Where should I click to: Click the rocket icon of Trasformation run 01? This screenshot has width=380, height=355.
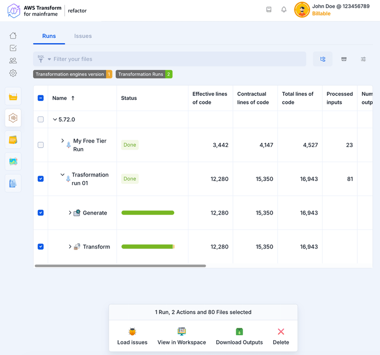pos(68,179)
